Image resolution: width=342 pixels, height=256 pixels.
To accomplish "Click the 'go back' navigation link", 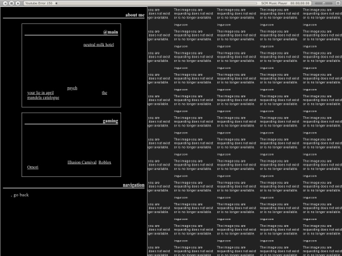I will (21, 195).
